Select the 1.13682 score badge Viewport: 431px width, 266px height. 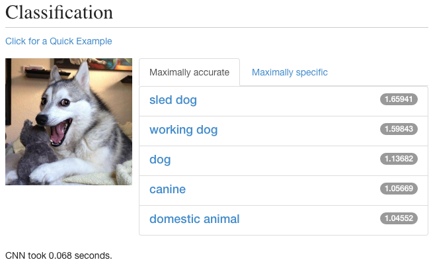[x=399, y=159]
